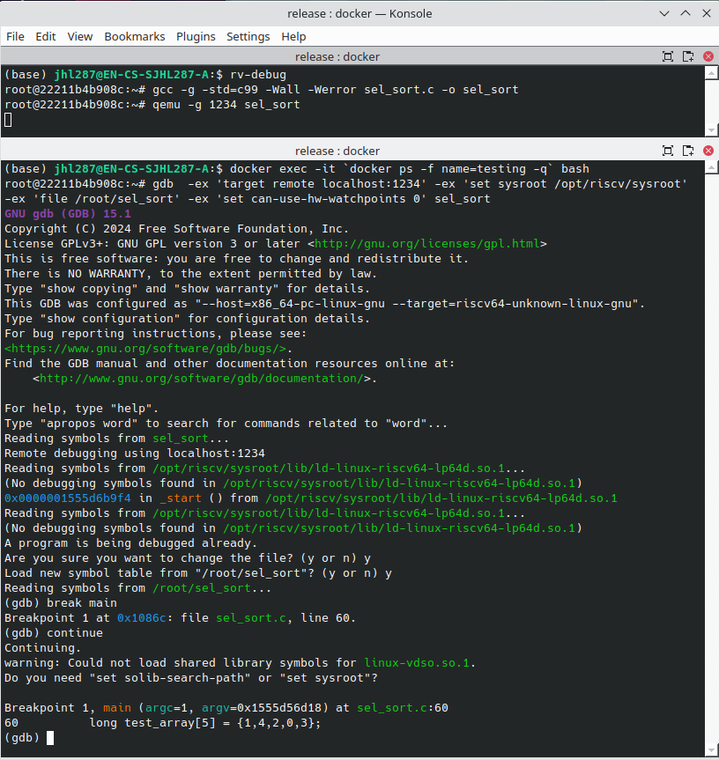Maximize the bottom terminal split pane
Viewport: 719px width, 760px height.
click(x=668, y=151)
